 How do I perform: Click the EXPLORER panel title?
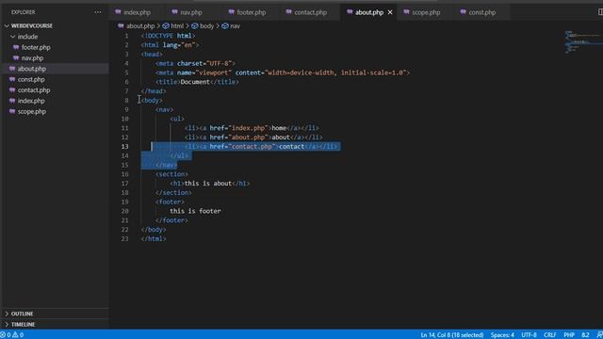coord(23,12)
